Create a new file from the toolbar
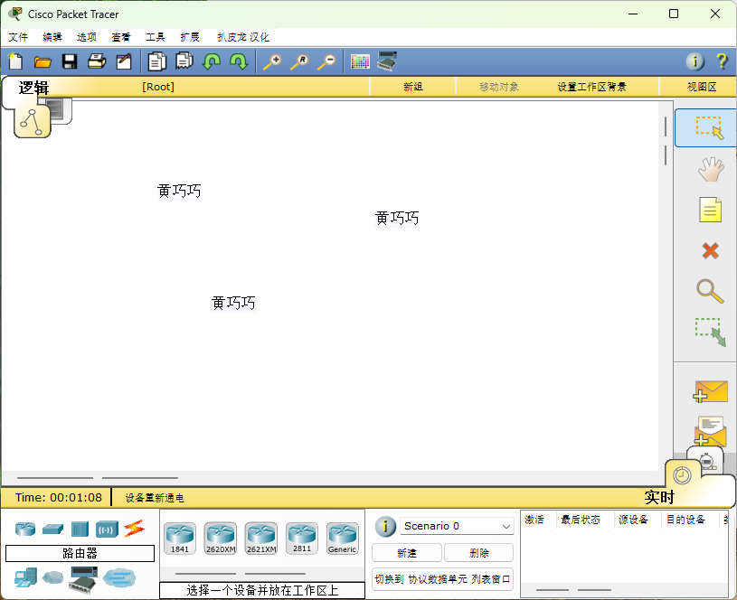 [x=15, y=61]
